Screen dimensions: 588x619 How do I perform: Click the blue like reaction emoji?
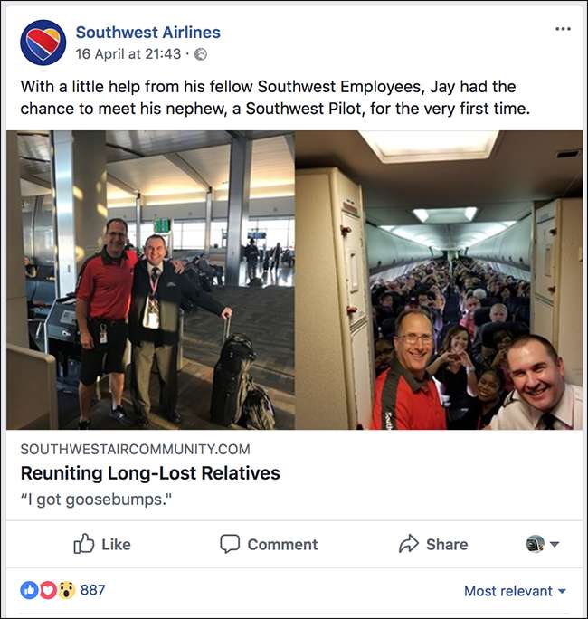[x=29, y=590]
